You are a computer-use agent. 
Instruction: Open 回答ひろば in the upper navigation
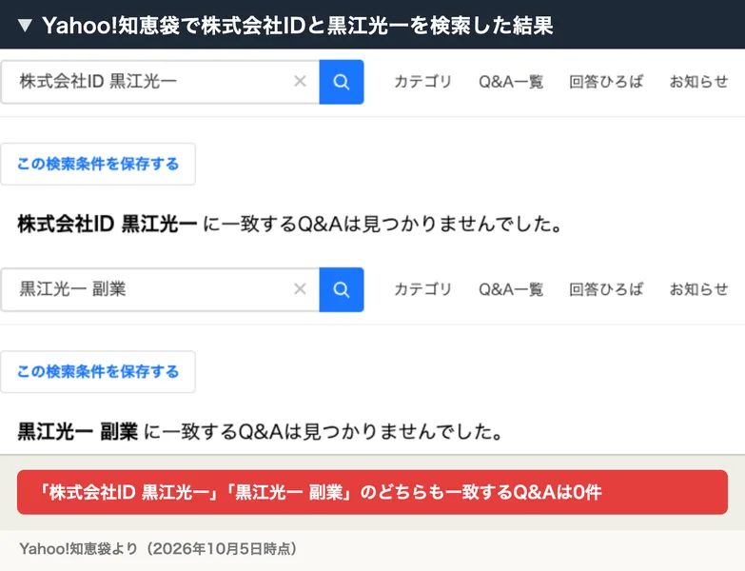point(606,82)
